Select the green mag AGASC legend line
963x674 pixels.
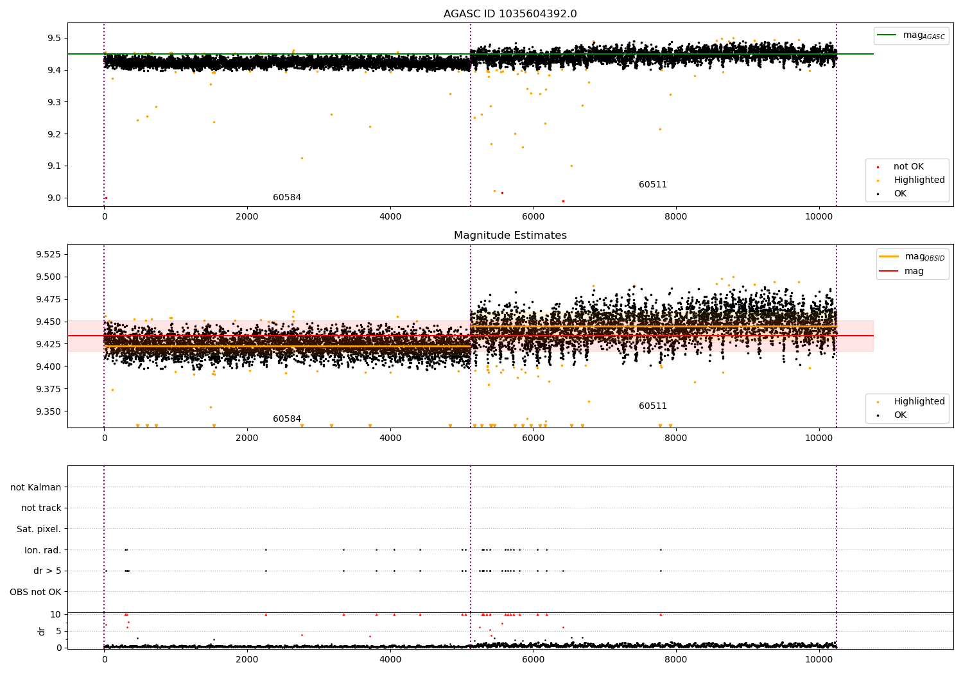(x=887, y=35)
